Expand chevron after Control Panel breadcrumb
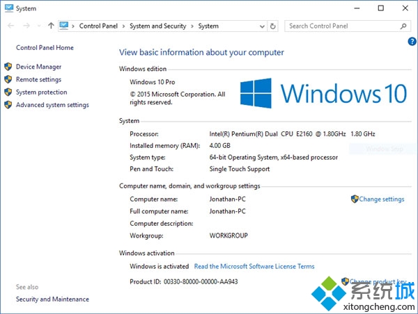Screen dimensions: 418x314 pyautogui.click(x=123, y=26)
